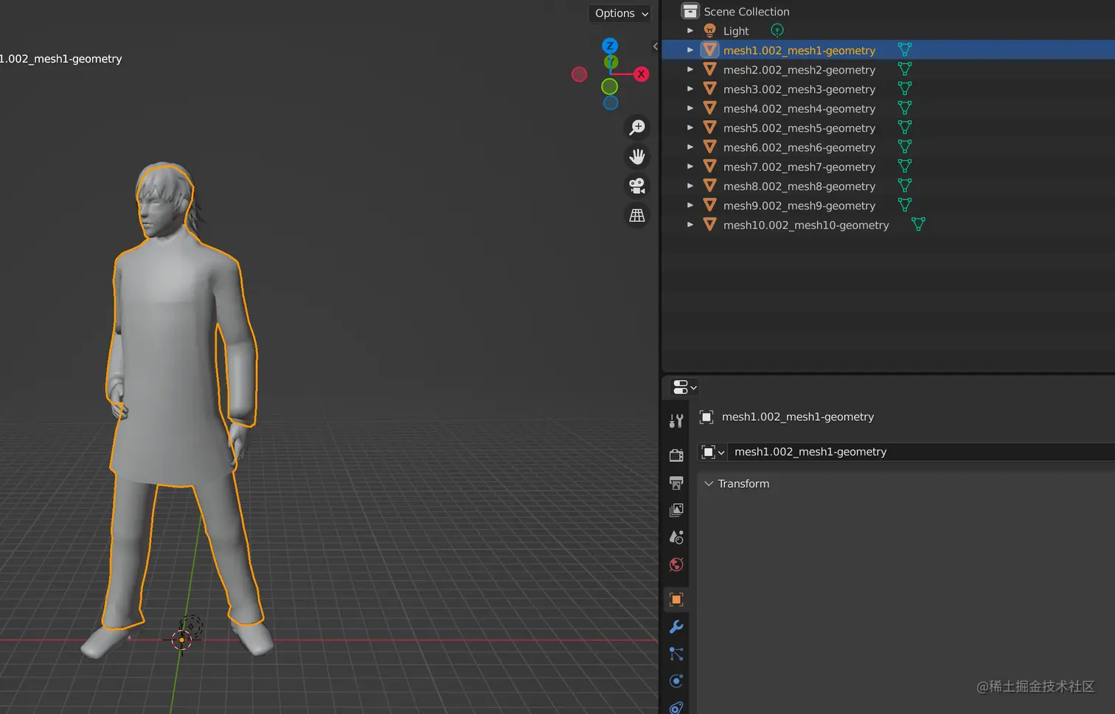Expand mesh3.002_mesh3-geometry in outliner
Screen dimensions: 1115x714
click(x=690, y=89)
